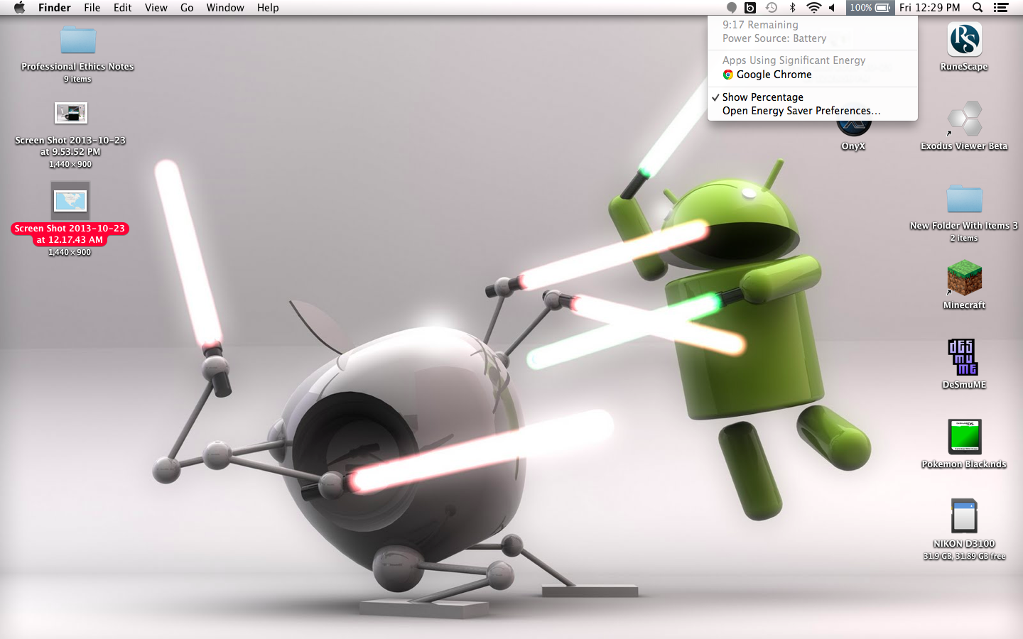Open the Bluetooth status menu
Screen dimensions: 1023x639
(793, 8)
